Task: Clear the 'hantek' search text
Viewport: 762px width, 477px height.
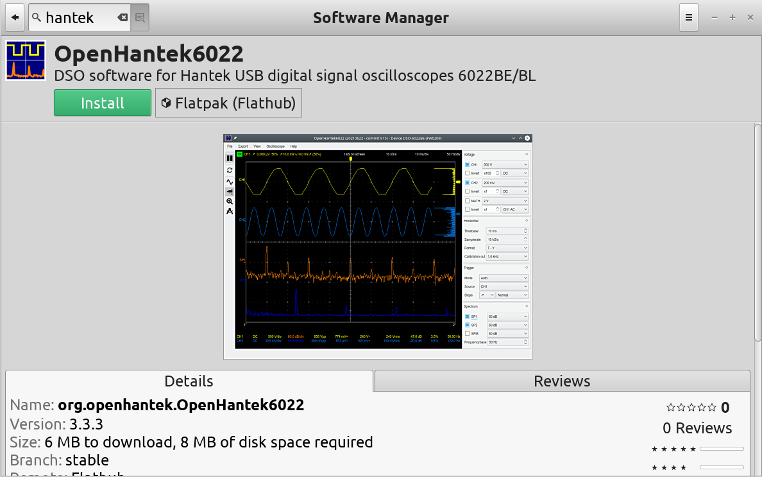Action: pos(123,17)
